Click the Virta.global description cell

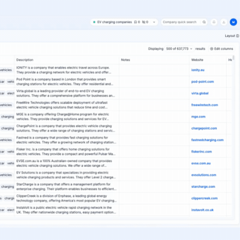[66, 93]
